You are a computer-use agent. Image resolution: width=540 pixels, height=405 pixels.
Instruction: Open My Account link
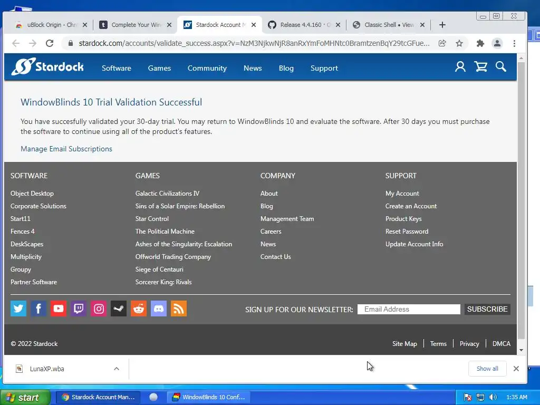click(x=402, y=193)
